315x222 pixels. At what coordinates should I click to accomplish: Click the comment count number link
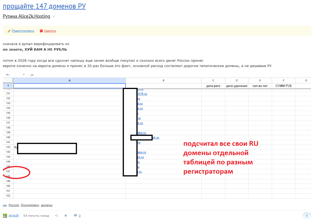pyautogui.click(x=80, y=216)
